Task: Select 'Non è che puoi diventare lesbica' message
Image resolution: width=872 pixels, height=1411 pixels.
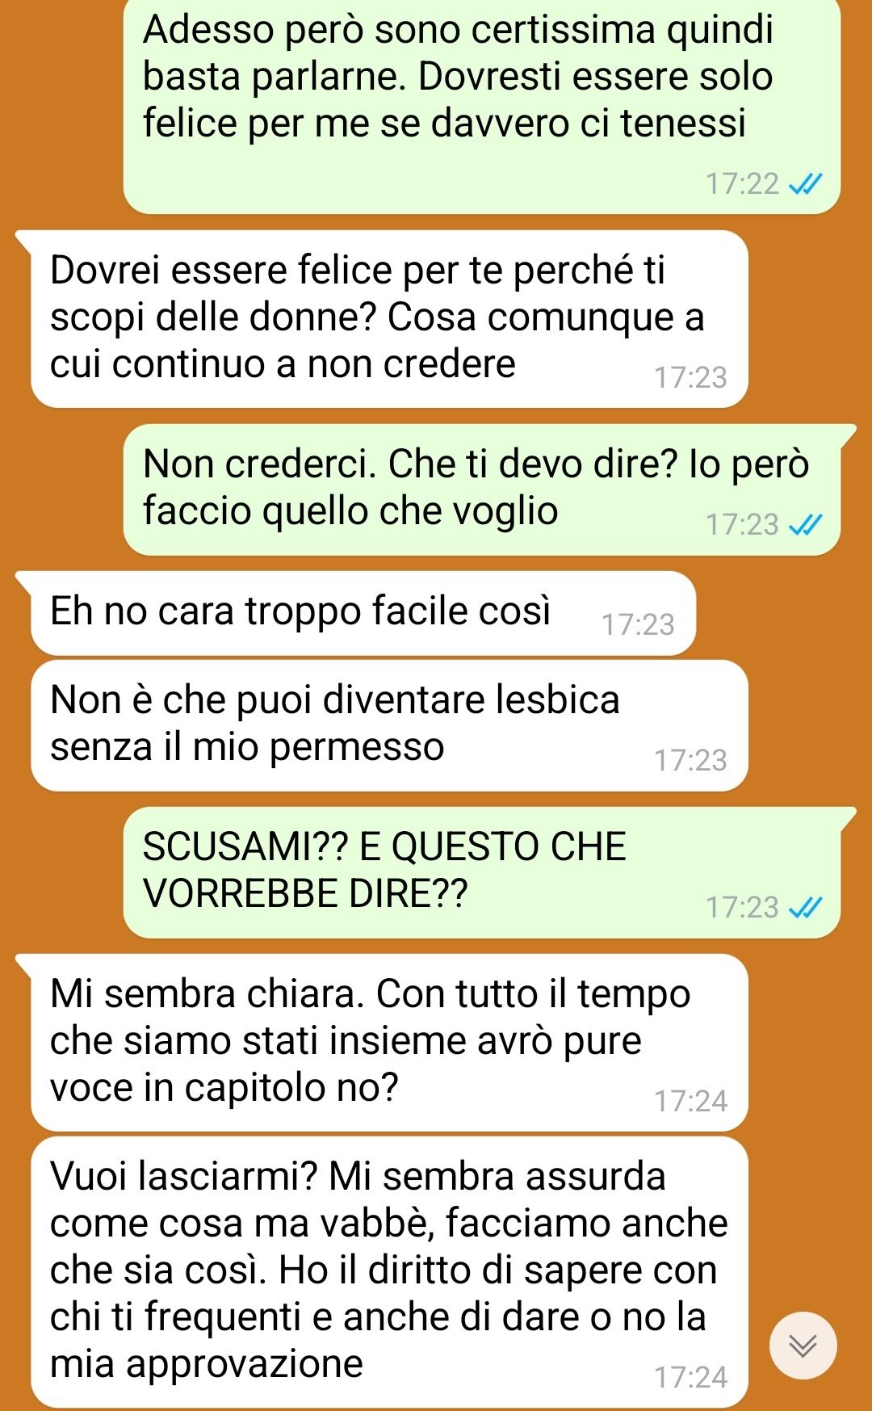Action: click(x=389, y=725)
